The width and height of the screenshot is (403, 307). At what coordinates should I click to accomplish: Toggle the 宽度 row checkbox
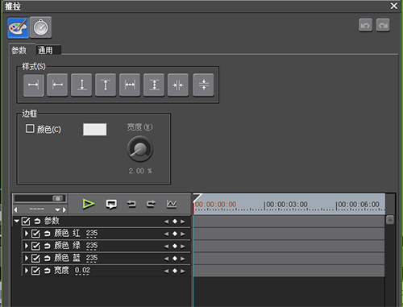point(35,271)
